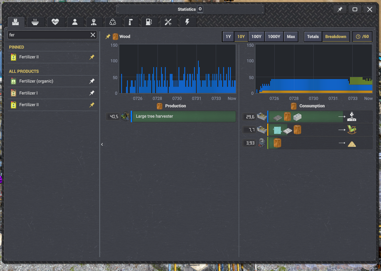The width and height of the screenshot is (381, 271).
Task: Toggle the per-60 clock rate button
Action: [x=362, y=36]
